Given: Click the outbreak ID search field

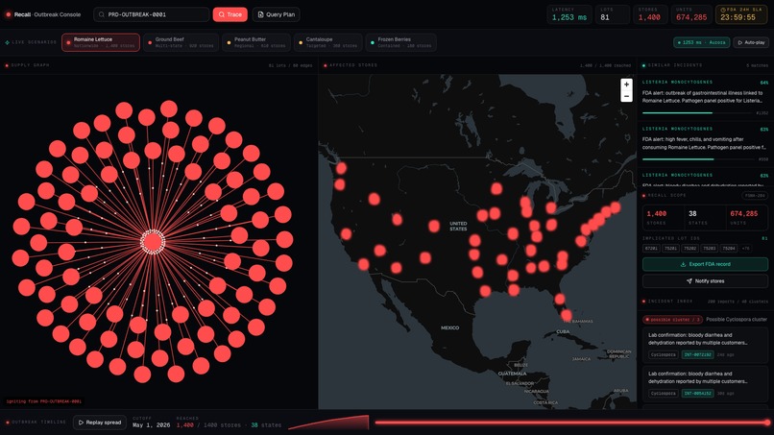Looking at the screenshot, I should 151,14.
